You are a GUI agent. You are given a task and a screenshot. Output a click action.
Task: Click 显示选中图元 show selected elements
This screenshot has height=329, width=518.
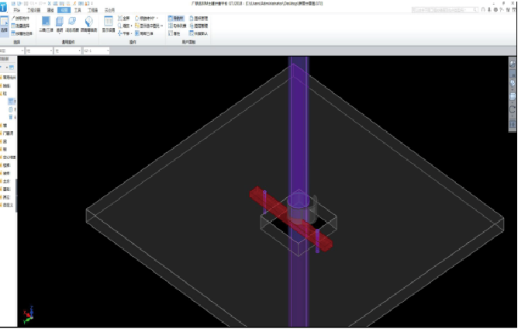(x=147, y=26)
